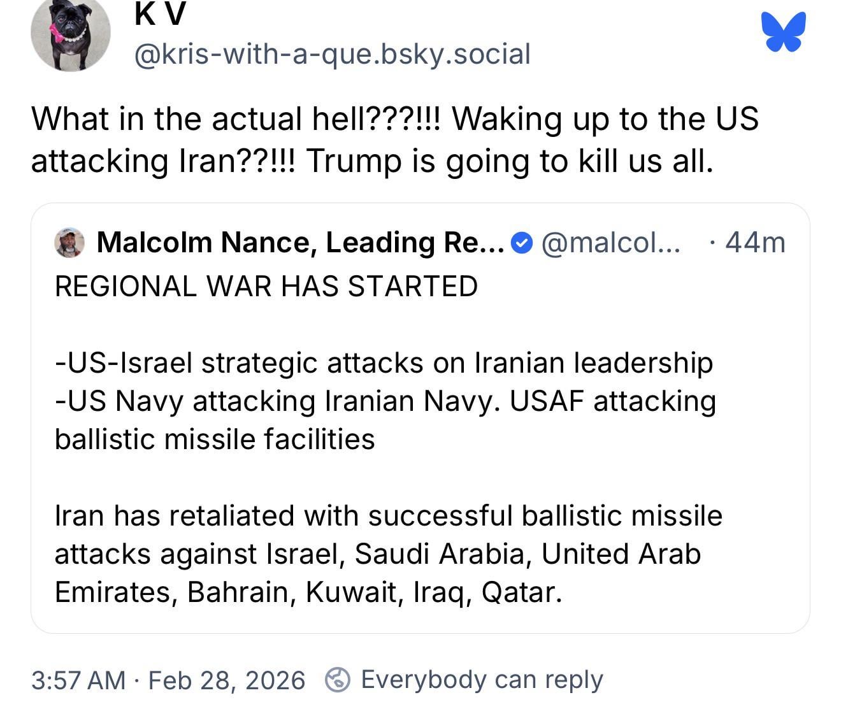Click the US-Israel strategic attacks line
This screenshot has height=702, width=841.
pos(384,363)
